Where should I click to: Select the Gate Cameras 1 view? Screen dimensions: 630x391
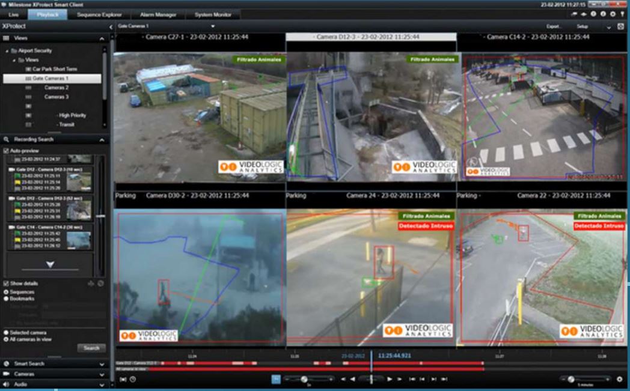pos(52,78)
